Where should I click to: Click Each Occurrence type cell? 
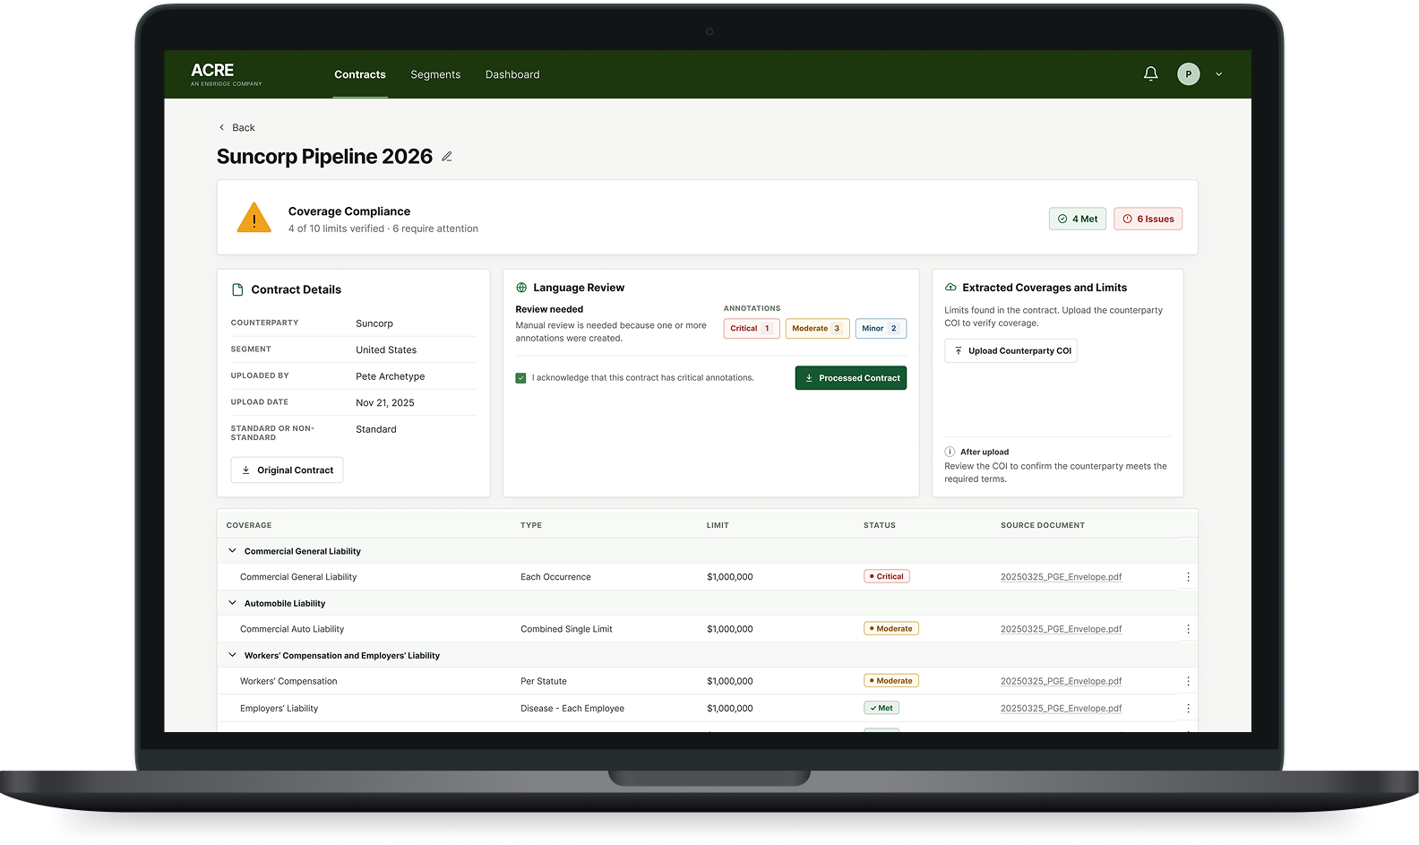click(555, 577)
